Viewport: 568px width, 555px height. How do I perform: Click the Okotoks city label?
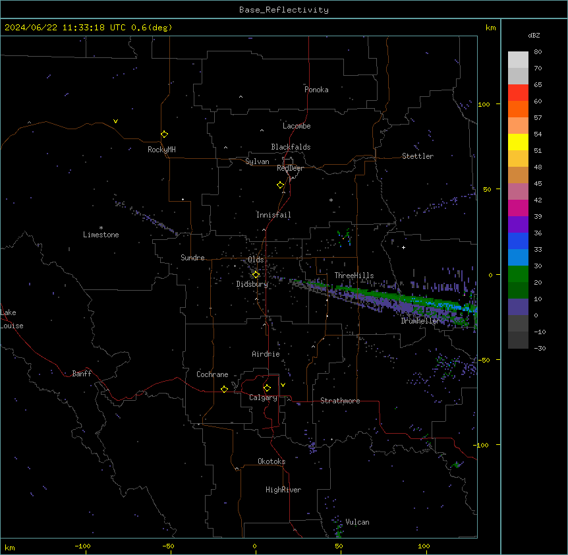[x=271, y=461]
